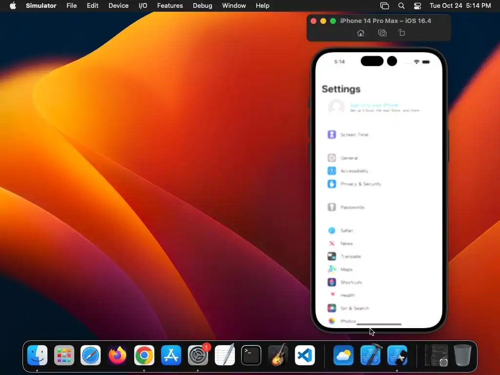Open the I/O menu

tap(143, 5)
